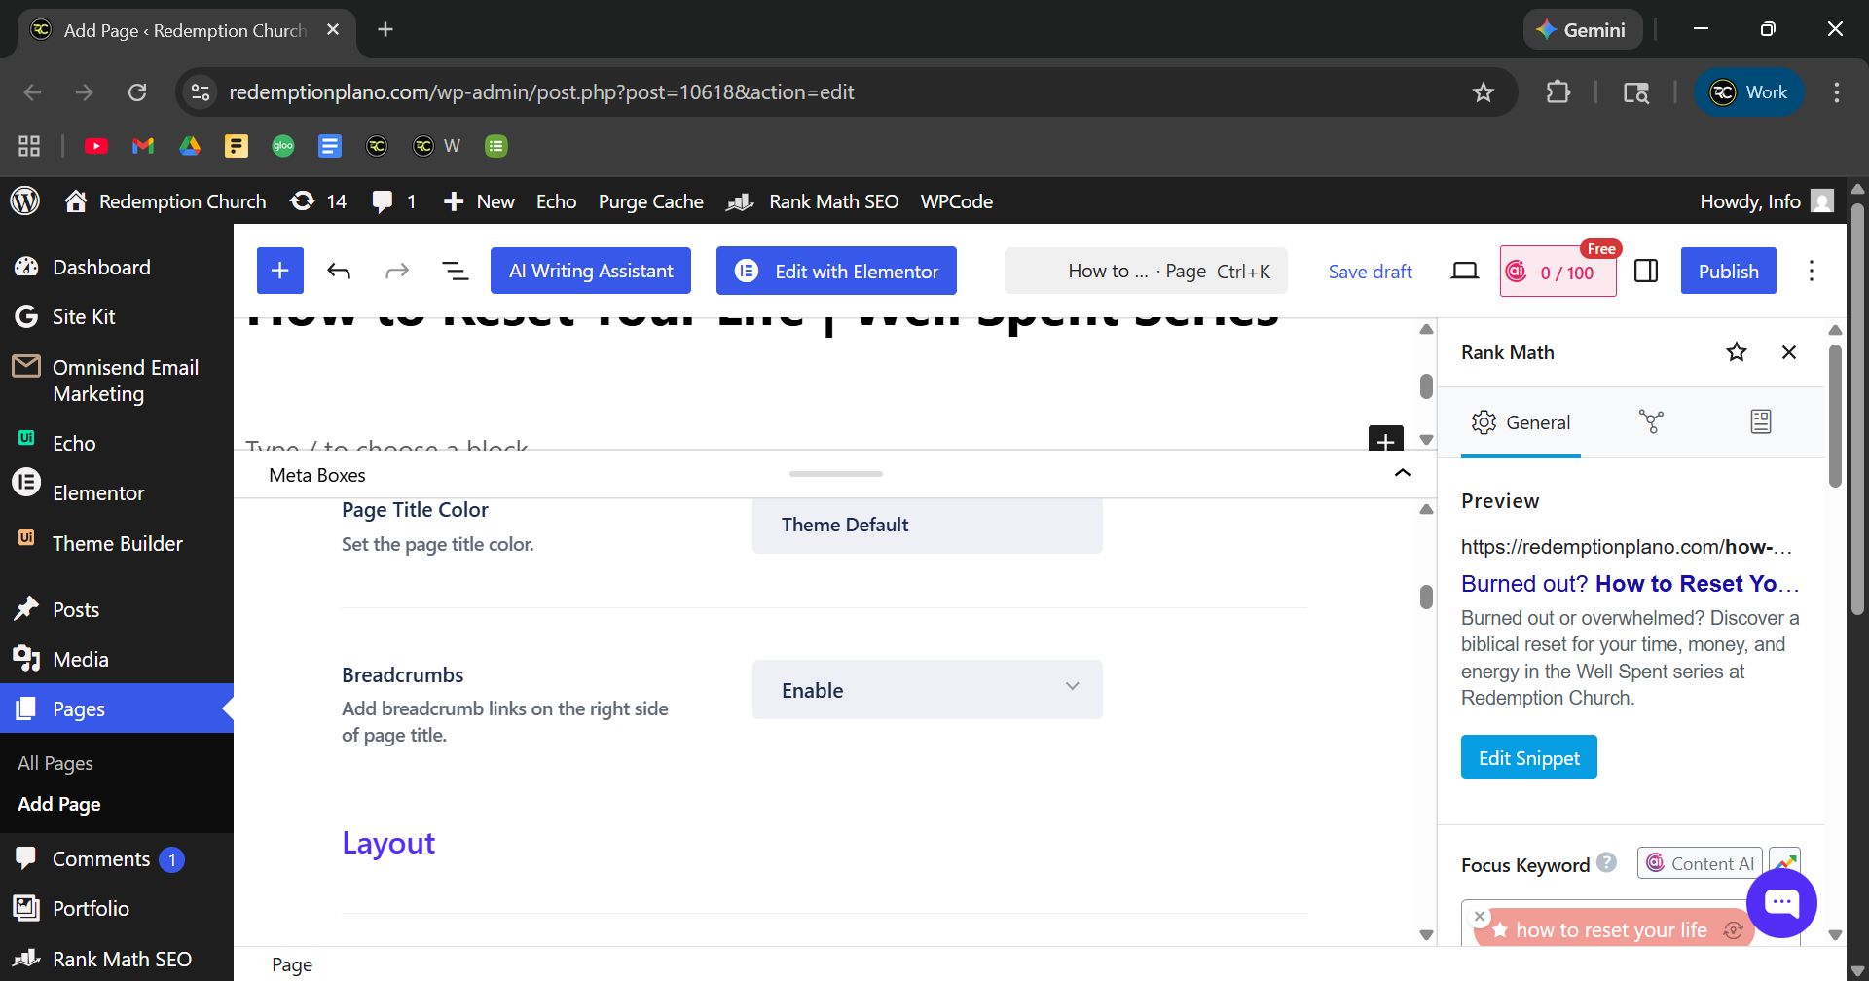This screenshot has width=1869, height=981.
Task: Select the General tab in Rank Math
Action: pyautogui.click(x=1521, y=422)
